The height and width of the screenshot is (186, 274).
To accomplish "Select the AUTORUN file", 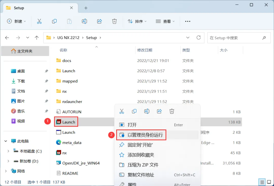I will coord(69,112).
